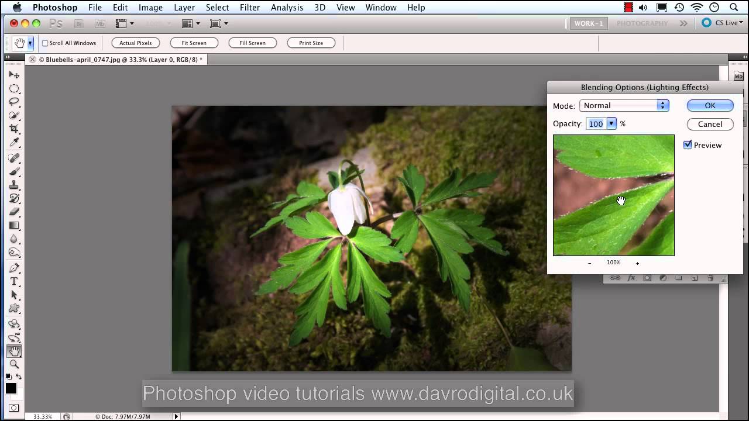Select the Spot Healing Brush tool
The image size is (749, 421).
[x=14, y=158]
